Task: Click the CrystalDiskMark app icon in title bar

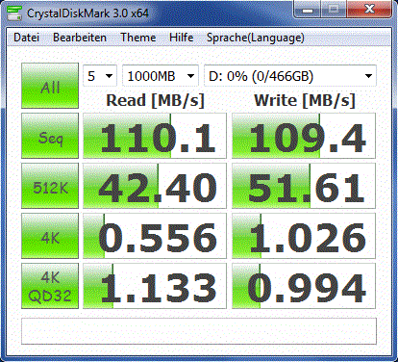Action: (x=14, y=13)
